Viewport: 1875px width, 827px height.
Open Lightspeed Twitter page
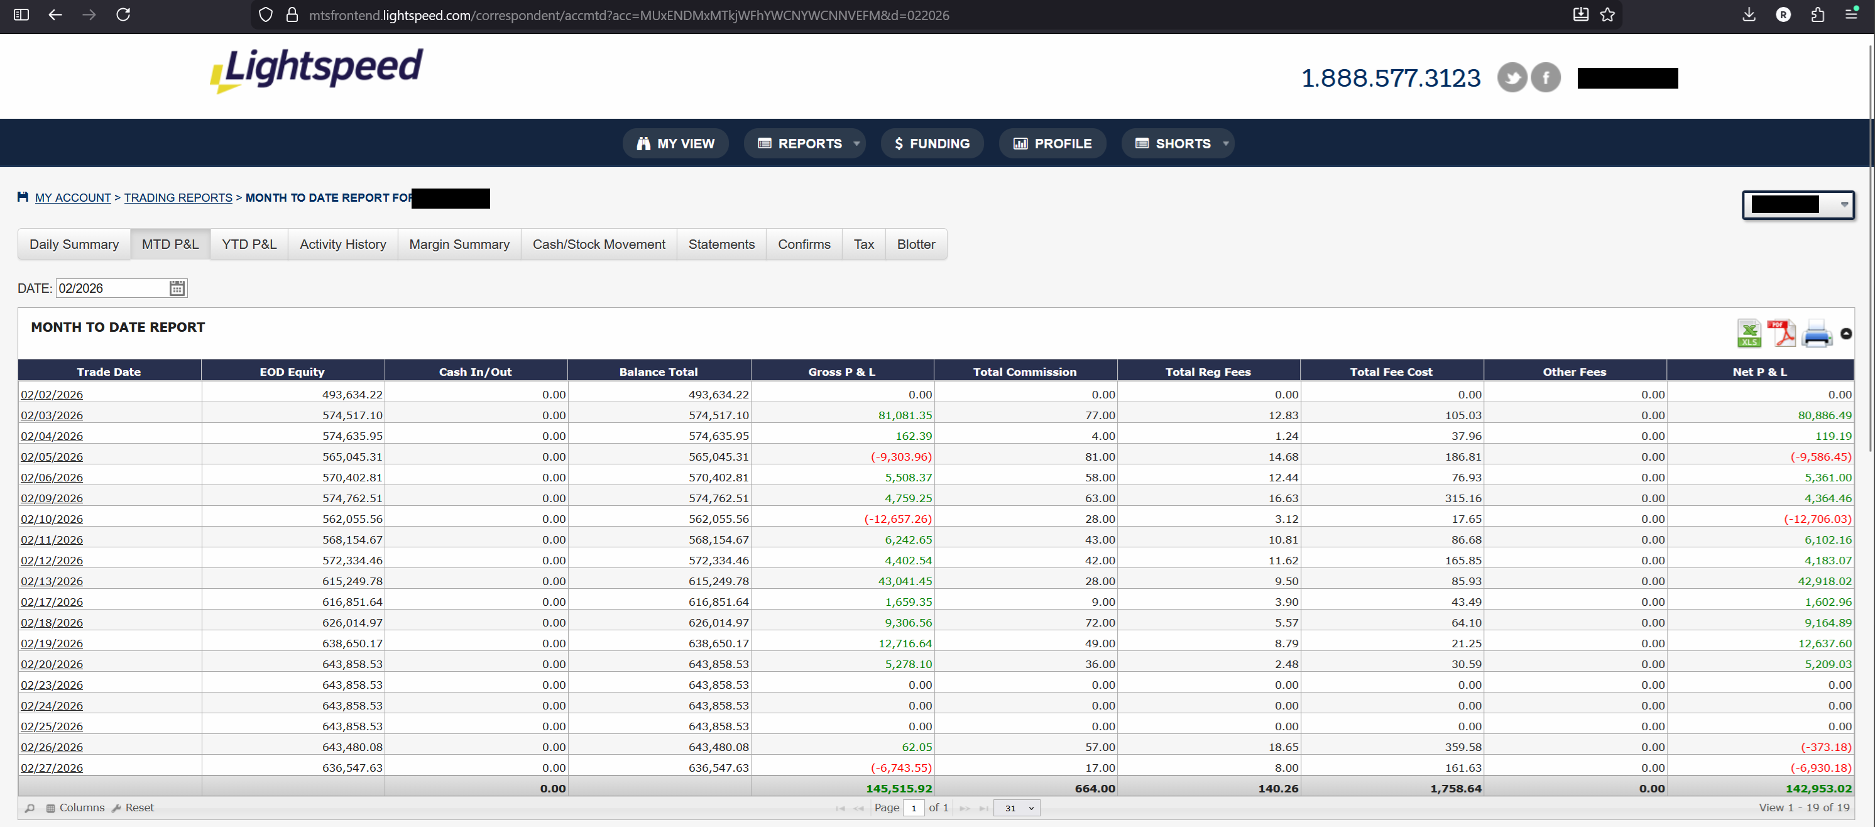click(x=1511, y=77)
